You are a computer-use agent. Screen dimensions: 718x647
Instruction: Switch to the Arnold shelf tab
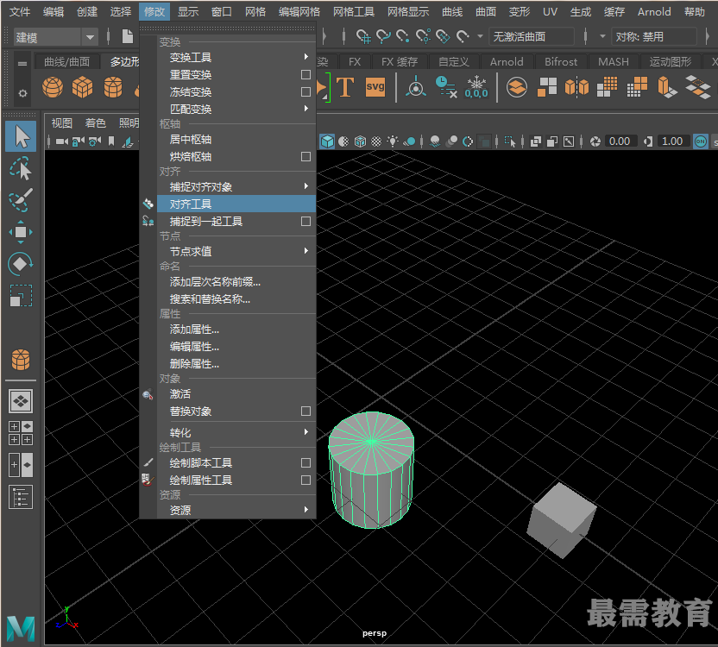(x=507, y=61)
